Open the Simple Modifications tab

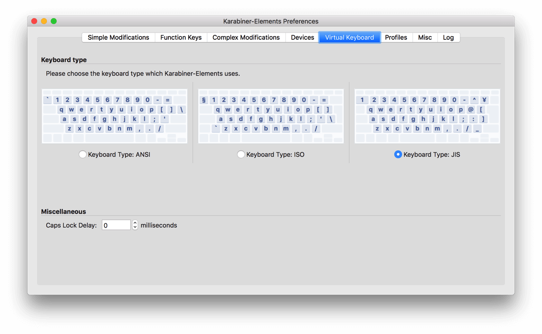pos(118,38)
